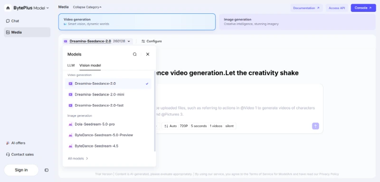Click the headset icon beside Contact sales
Image resolution: width=380 pixels, height=182 pixels.
tap(8, 154)
